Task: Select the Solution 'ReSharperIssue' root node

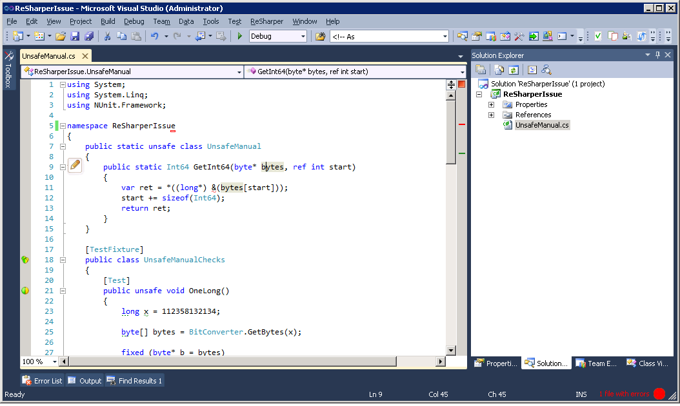Action: (547, 84)
